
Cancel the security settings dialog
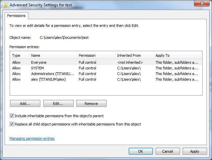[168, 151]
